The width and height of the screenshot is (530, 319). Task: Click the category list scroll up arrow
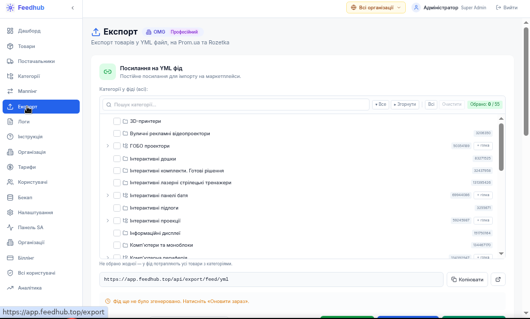point(501,119)
